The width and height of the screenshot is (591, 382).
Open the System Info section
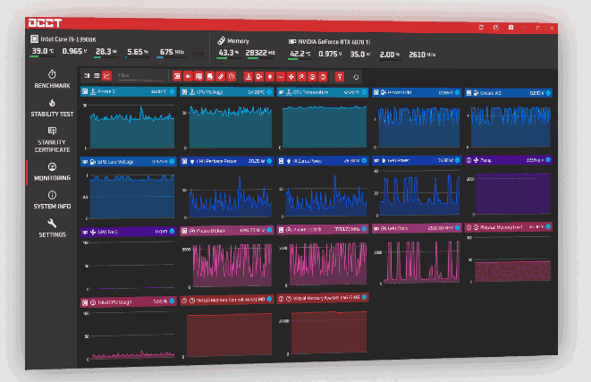[x=52, y=200]
